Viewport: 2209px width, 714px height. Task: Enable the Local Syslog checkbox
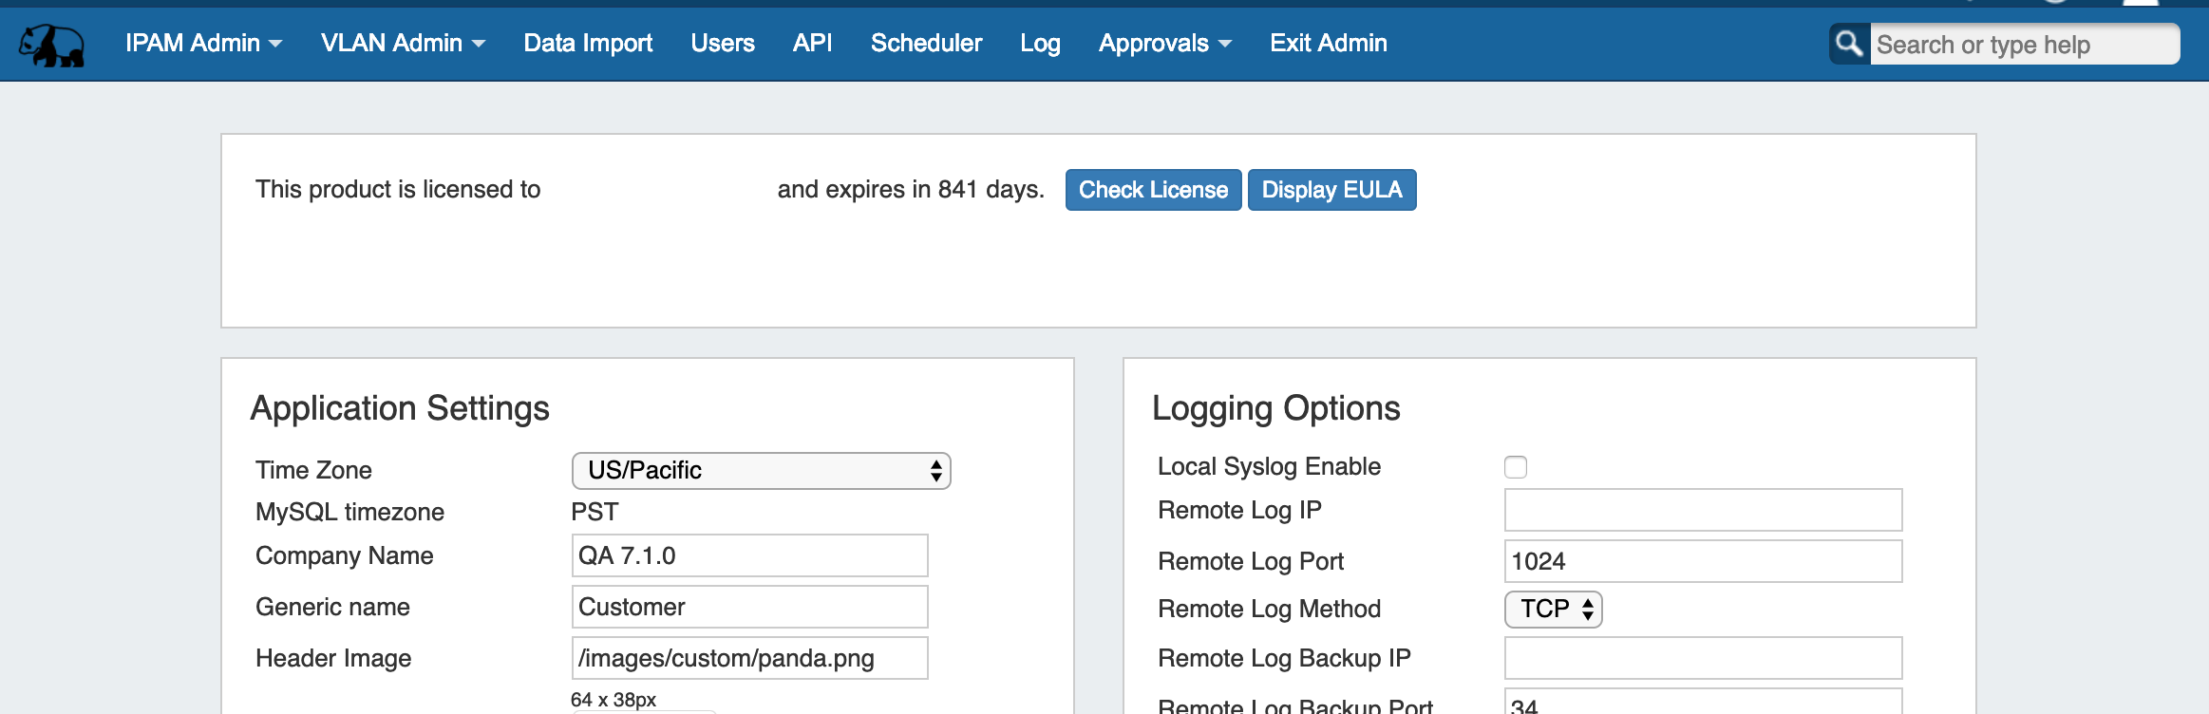1516,467
